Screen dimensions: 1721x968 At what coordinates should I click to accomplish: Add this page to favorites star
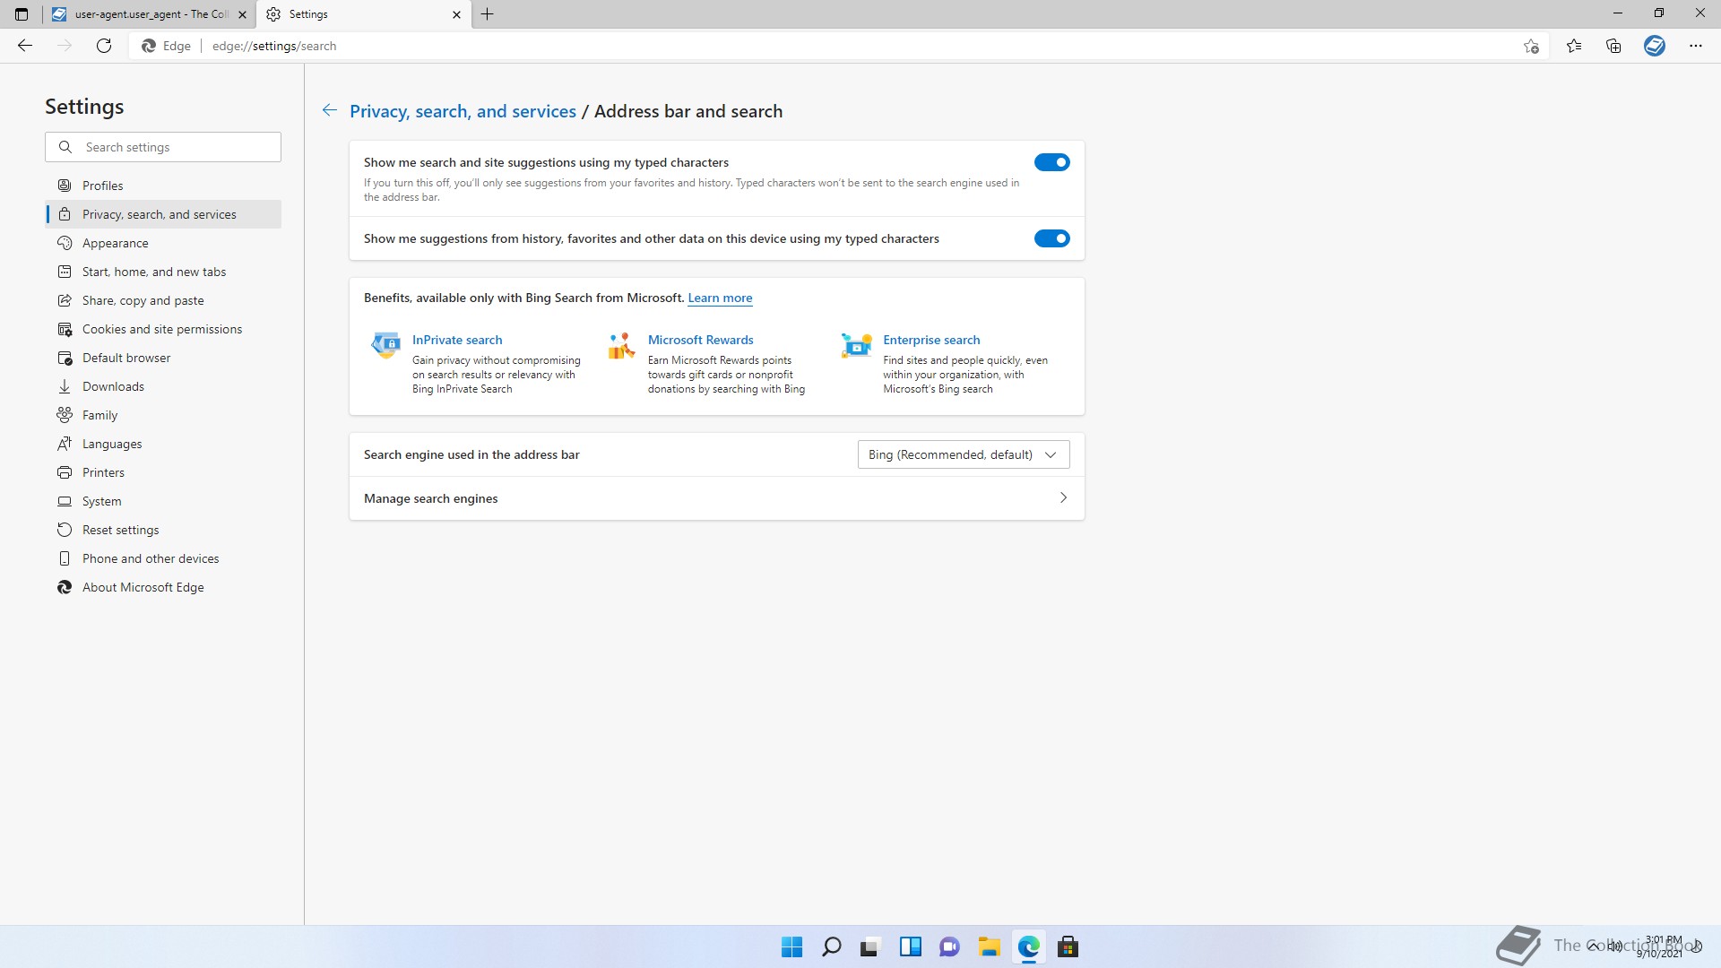click(1531, 46)
